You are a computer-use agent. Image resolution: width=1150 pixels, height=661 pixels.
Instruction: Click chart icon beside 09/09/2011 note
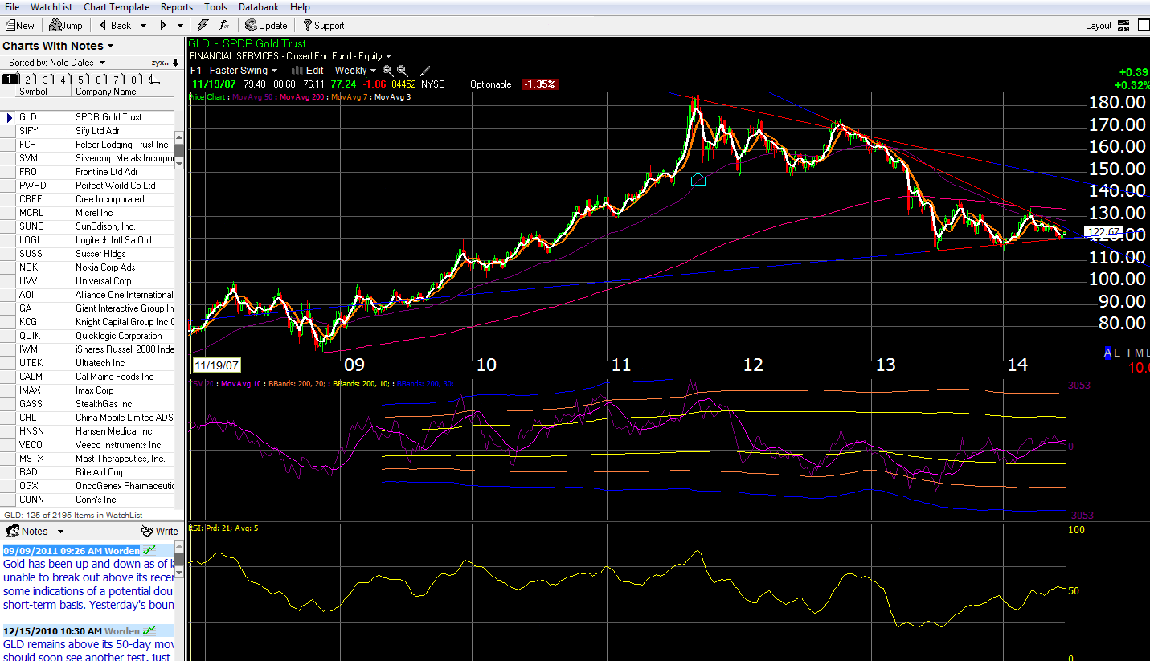[x=149, y=550]
